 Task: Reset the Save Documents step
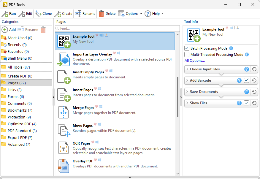[254, 91]
